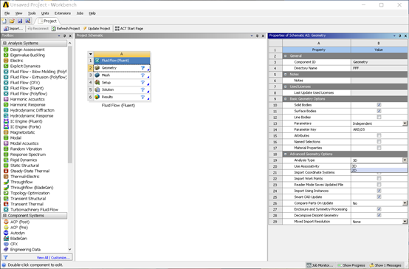Open the Units menu
409x269 pixels.
click(x=45, y=13)
